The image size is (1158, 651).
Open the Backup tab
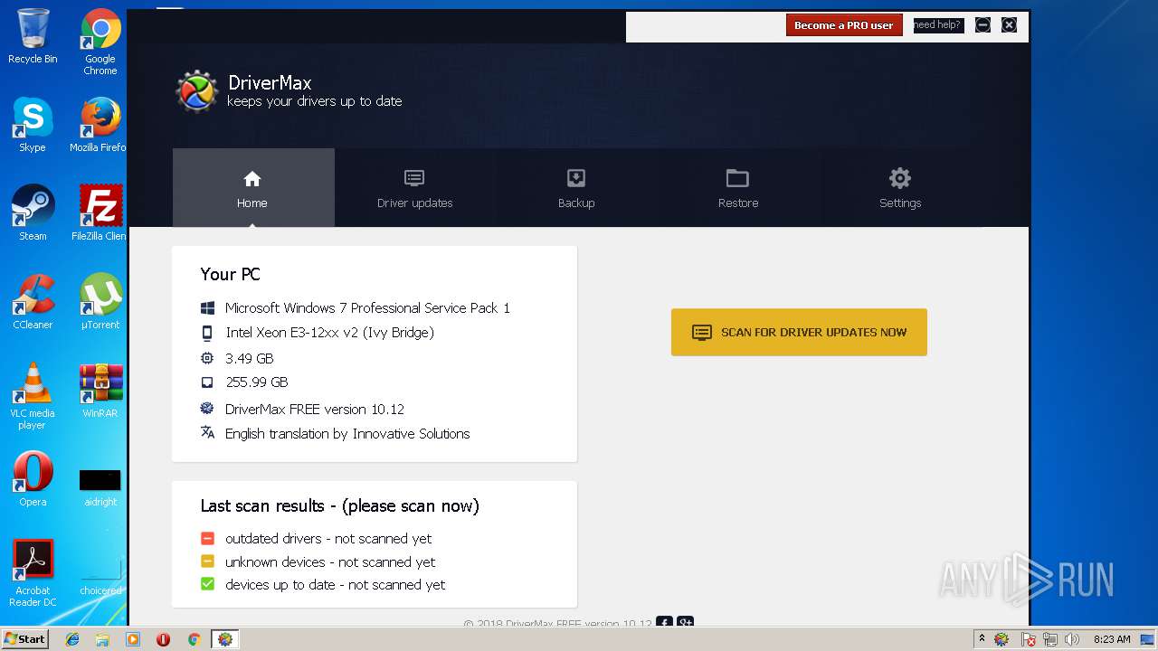576,187
